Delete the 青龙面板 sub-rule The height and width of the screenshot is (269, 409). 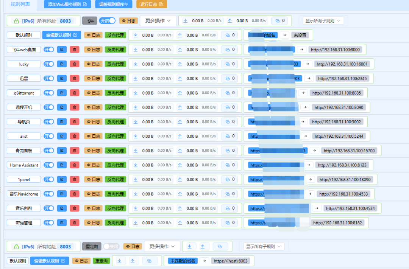tap(75, 151)
